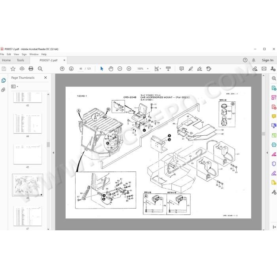Click the page number input field

point(81,69)
